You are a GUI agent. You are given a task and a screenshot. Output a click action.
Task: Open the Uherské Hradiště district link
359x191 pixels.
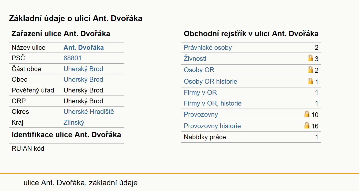tap(89, 112)
